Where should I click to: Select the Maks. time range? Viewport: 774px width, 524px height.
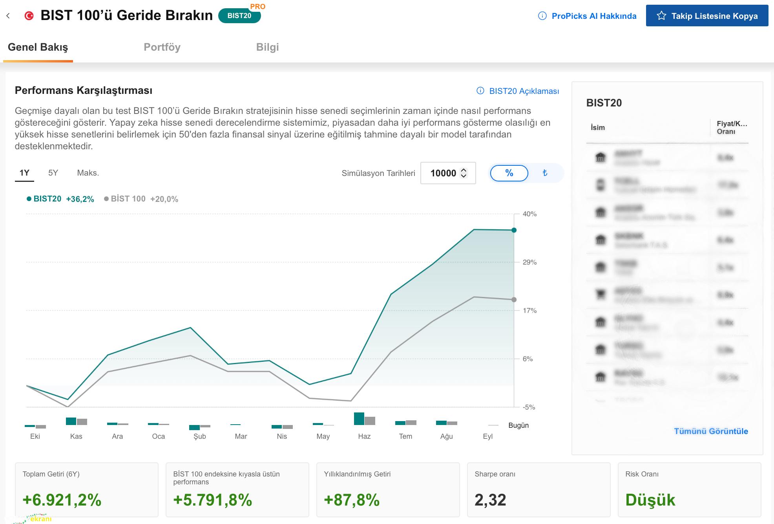[88, 173]
